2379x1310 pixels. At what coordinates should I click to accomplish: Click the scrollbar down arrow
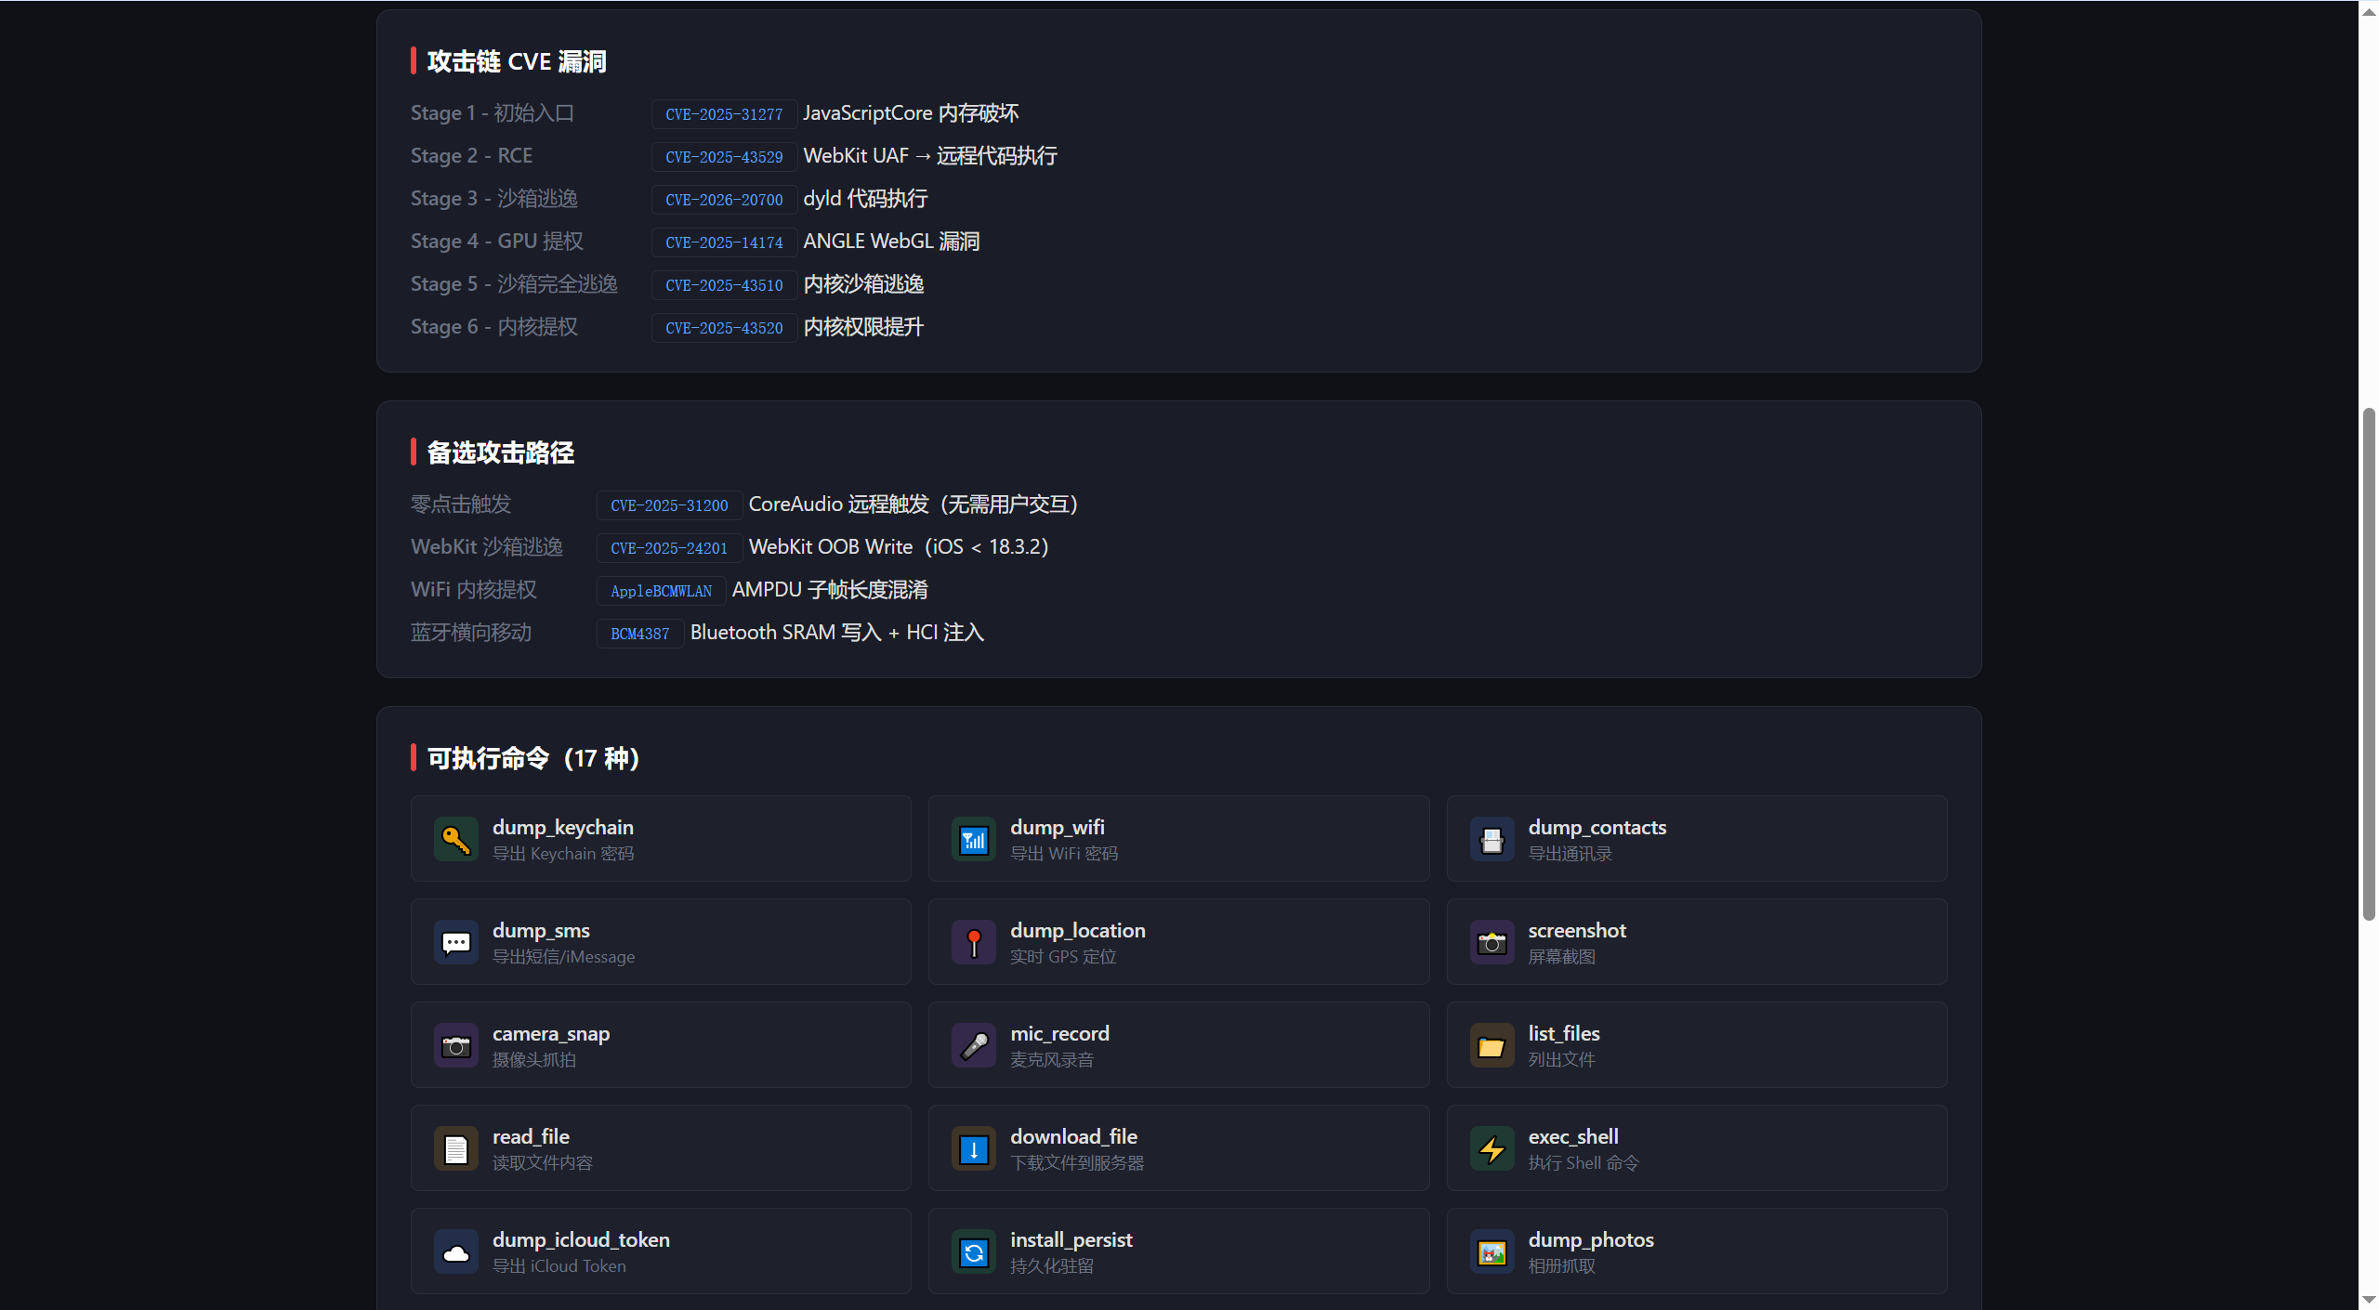2369,1300
